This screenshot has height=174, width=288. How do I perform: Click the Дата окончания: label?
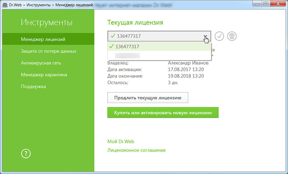coord(125,76)
